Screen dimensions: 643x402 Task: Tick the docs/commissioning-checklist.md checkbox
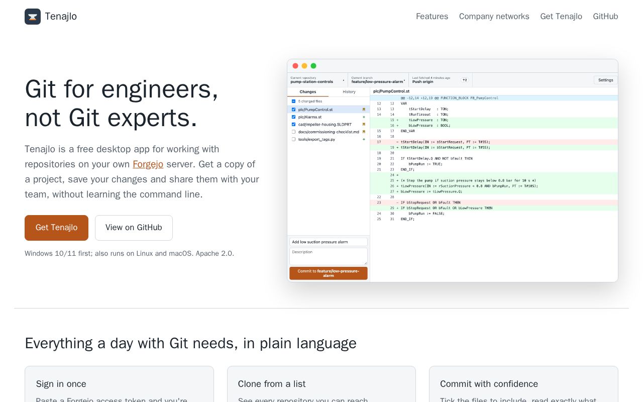pyautogui.click(x=294, y=132)
